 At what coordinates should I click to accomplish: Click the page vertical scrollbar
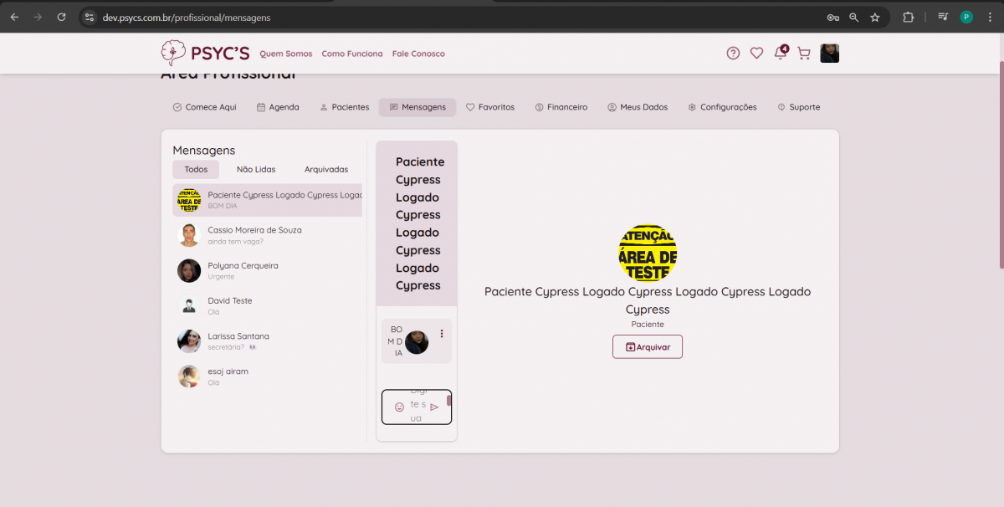click(x=1001, y=167)
